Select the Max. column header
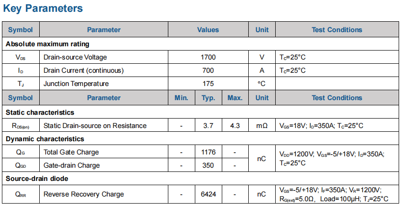 pos(235,98)
